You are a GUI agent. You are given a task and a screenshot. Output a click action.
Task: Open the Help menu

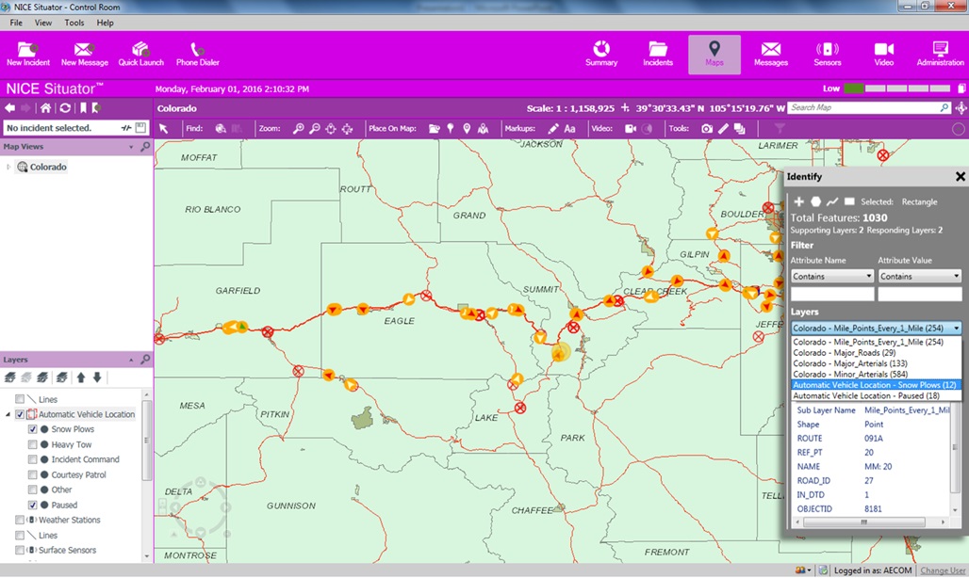(105, 23)
